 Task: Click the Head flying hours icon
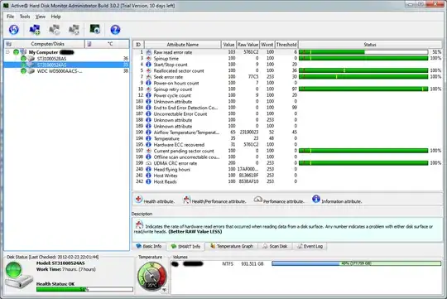click(x=148, y=170)
